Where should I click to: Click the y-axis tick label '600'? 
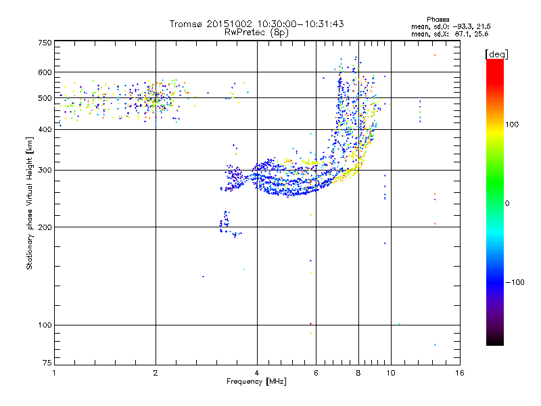(45, 72)
